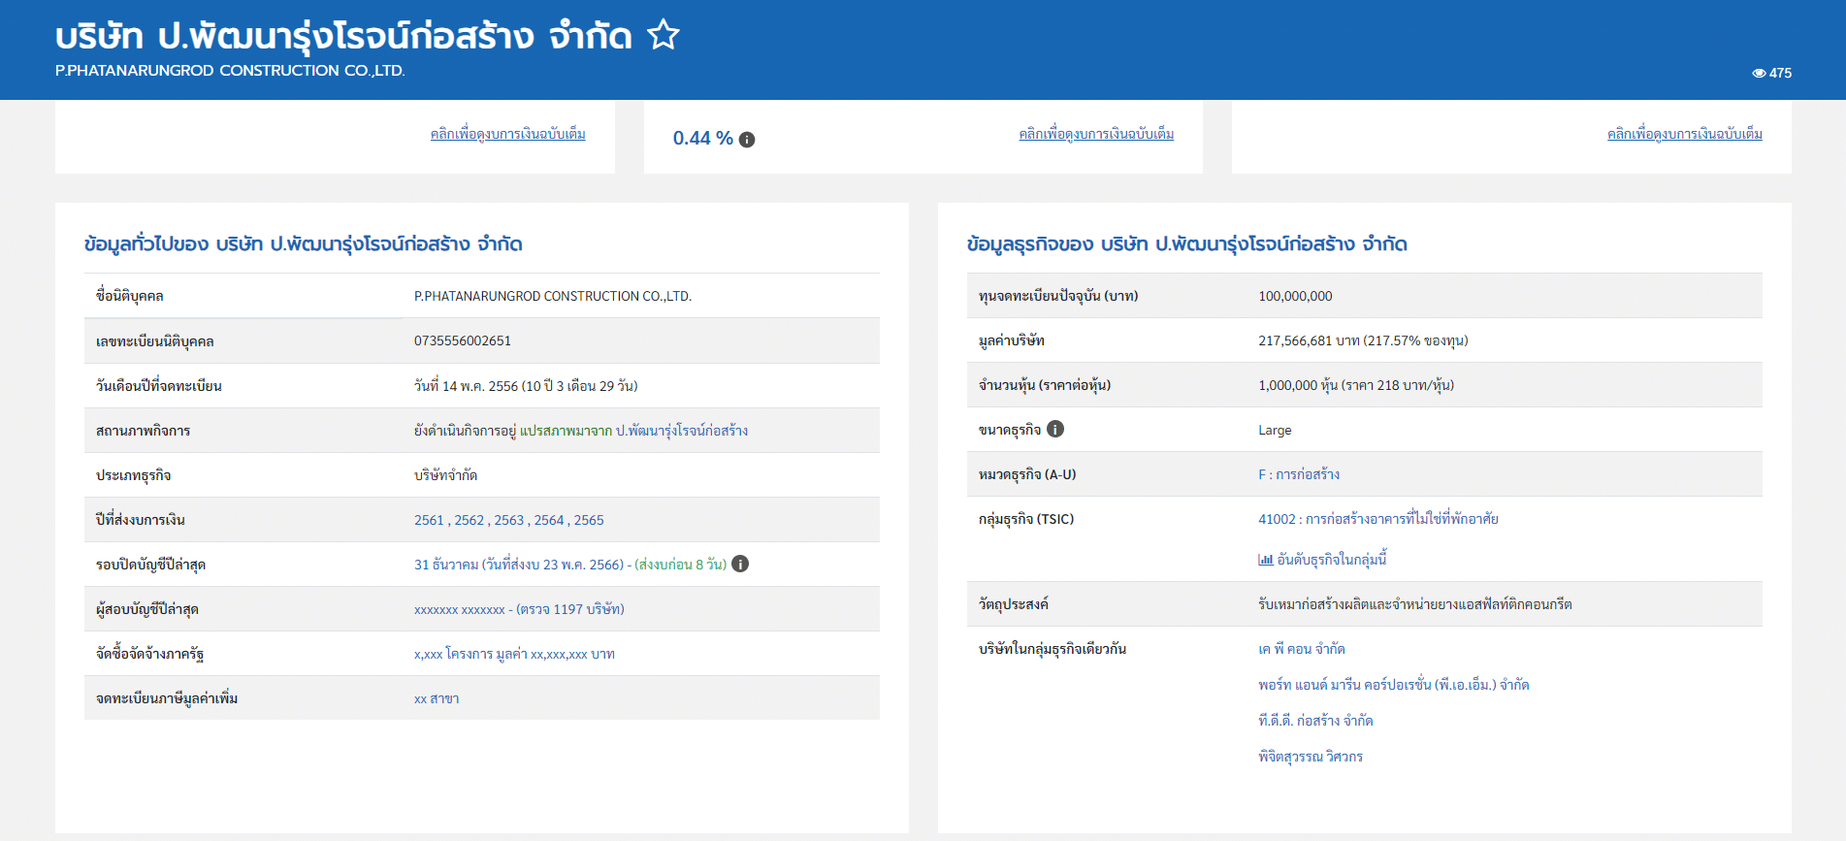The image size is (1846, 841).
Task: Select financial year 2565
Action: pyautogui.click(x=589, y=520)
